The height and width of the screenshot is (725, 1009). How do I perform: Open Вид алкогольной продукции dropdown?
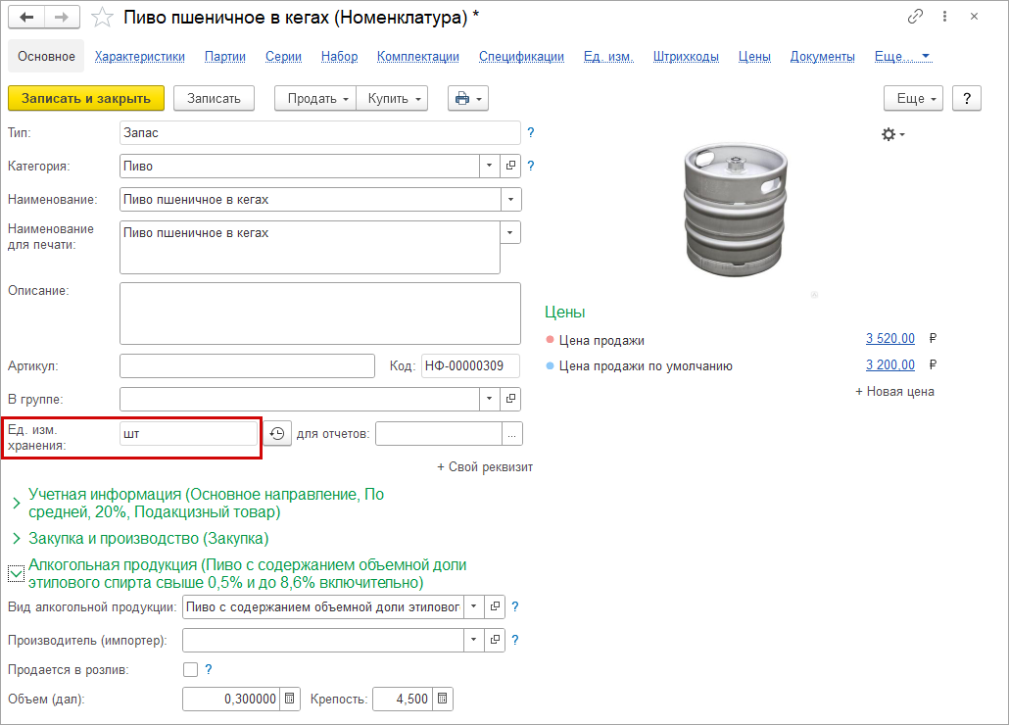point(474,606)
